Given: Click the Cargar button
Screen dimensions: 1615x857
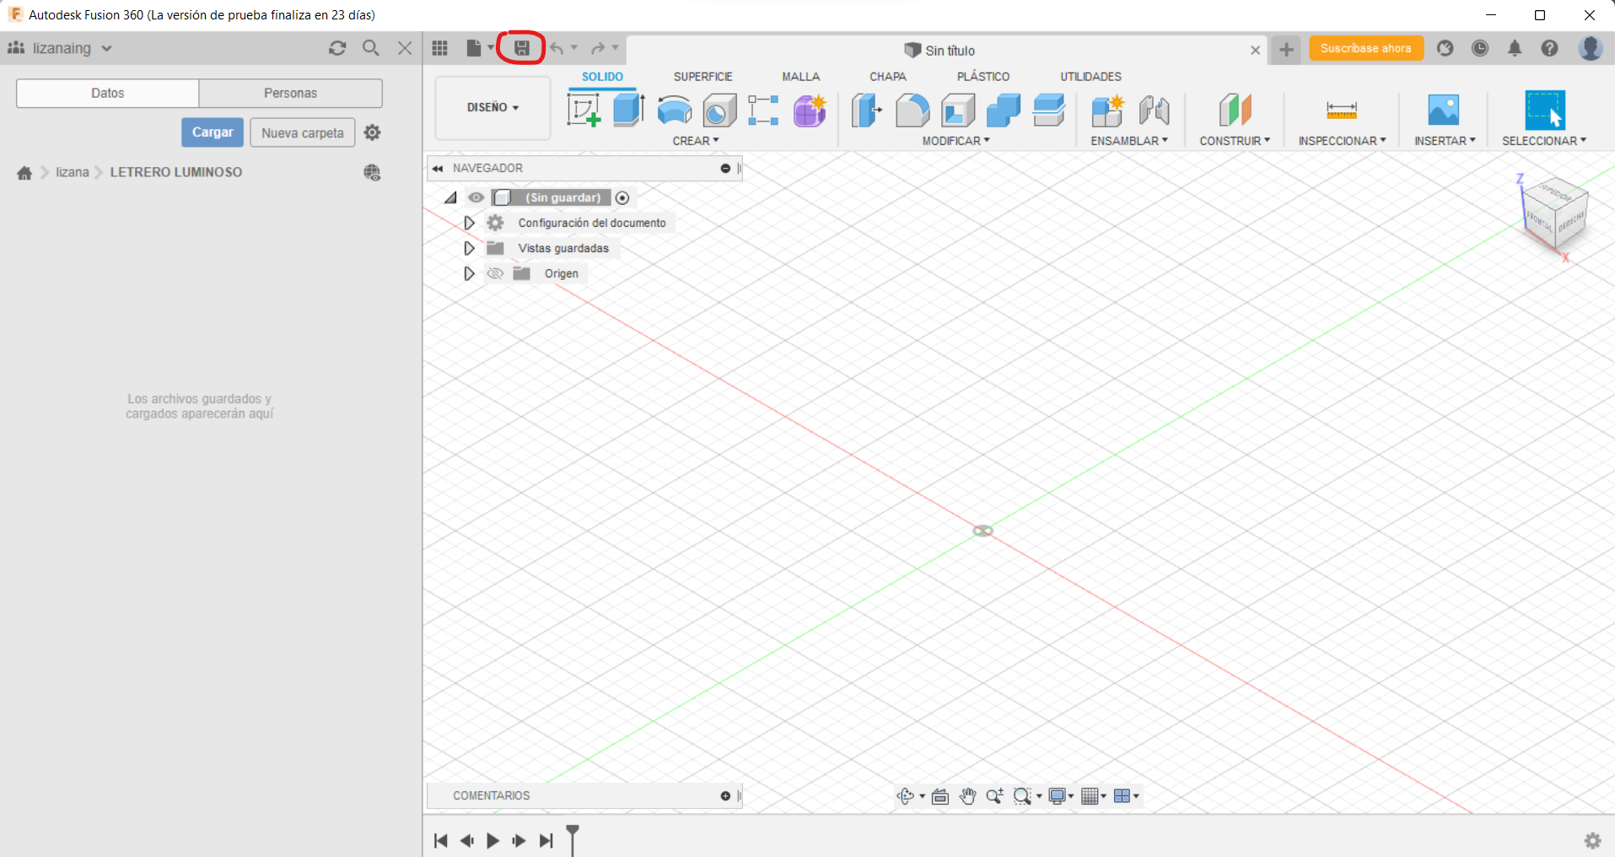Looking at the screenshot, I should click(213, 132).
